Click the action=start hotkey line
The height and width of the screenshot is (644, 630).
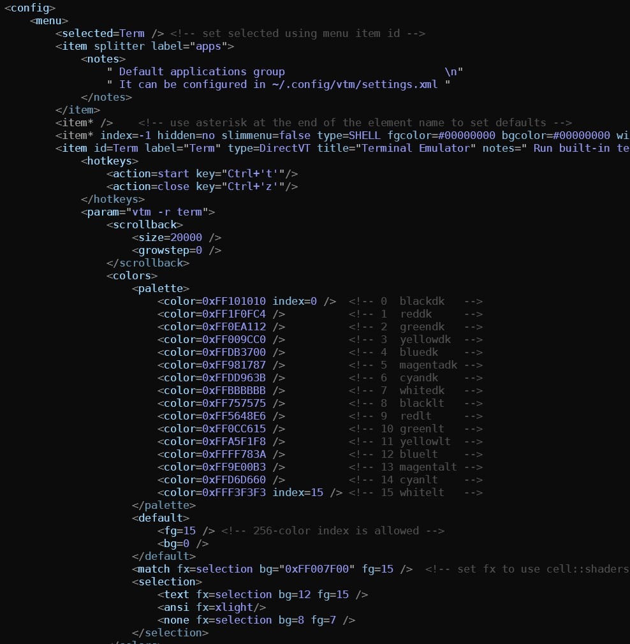click(x=202, y=173)
